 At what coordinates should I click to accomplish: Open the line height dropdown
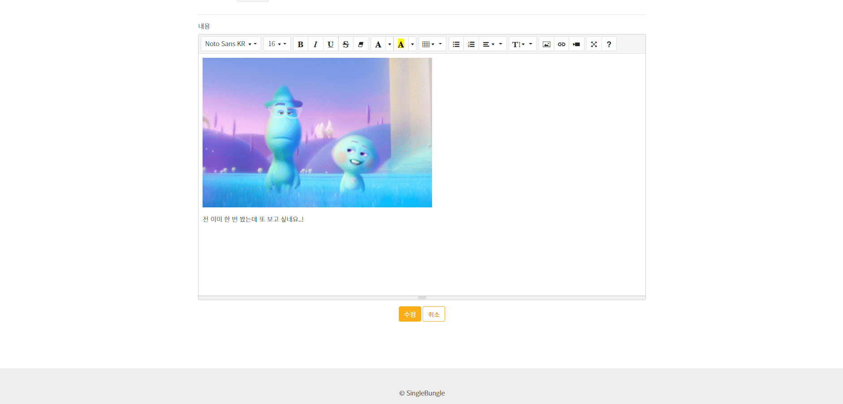click(522, 44)
